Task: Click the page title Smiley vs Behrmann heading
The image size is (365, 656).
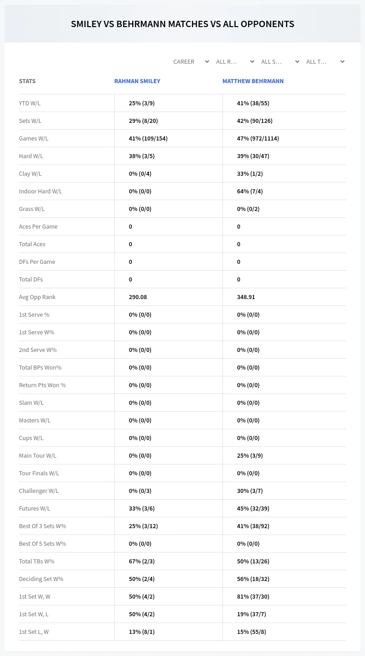Action: (x=182, y=24)
